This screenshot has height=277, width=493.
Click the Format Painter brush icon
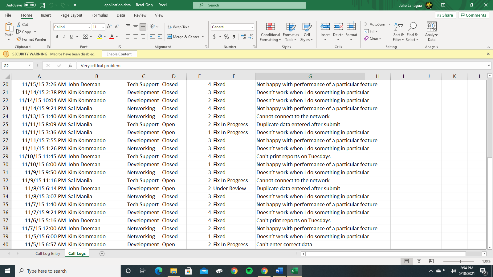(x=19, y=39)
